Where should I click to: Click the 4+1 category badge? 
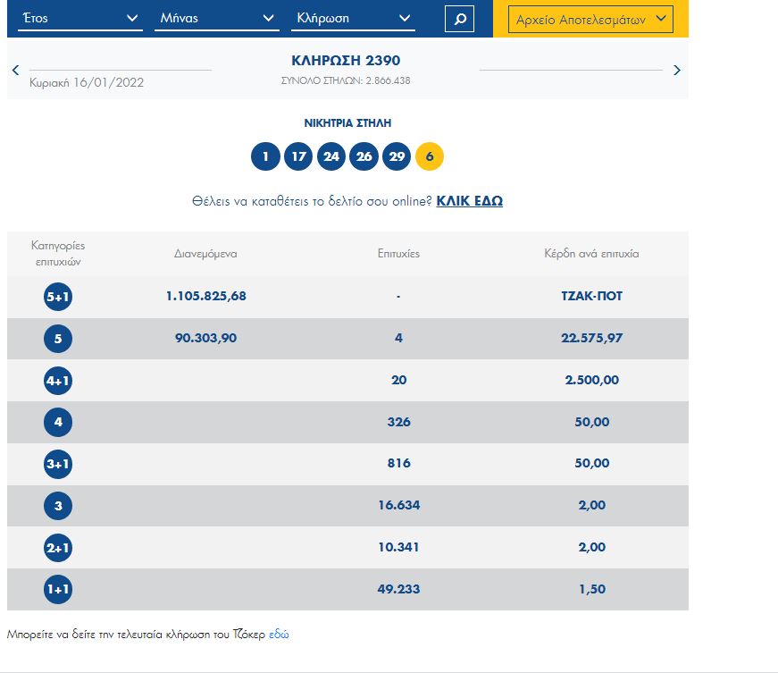[58, 381]
